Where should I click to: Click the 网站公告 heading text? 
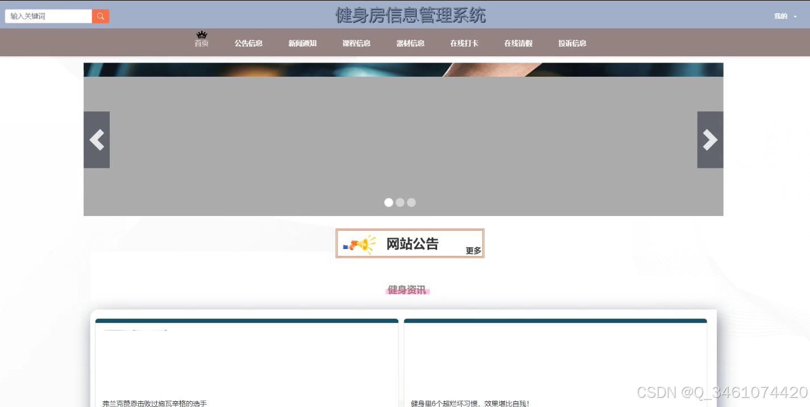click(x=413, y=244)
